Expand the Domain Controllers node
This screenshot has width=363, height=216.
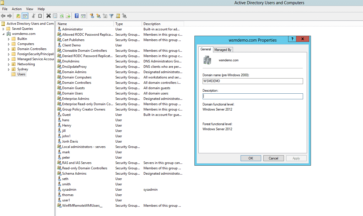click(9, 49)
